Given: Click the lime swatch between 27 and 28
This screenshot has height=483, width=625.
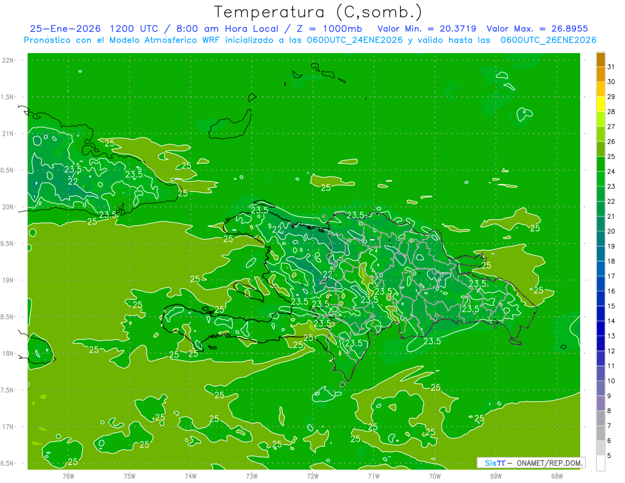Looking at the screenshot, I should (x=601, y=119).
